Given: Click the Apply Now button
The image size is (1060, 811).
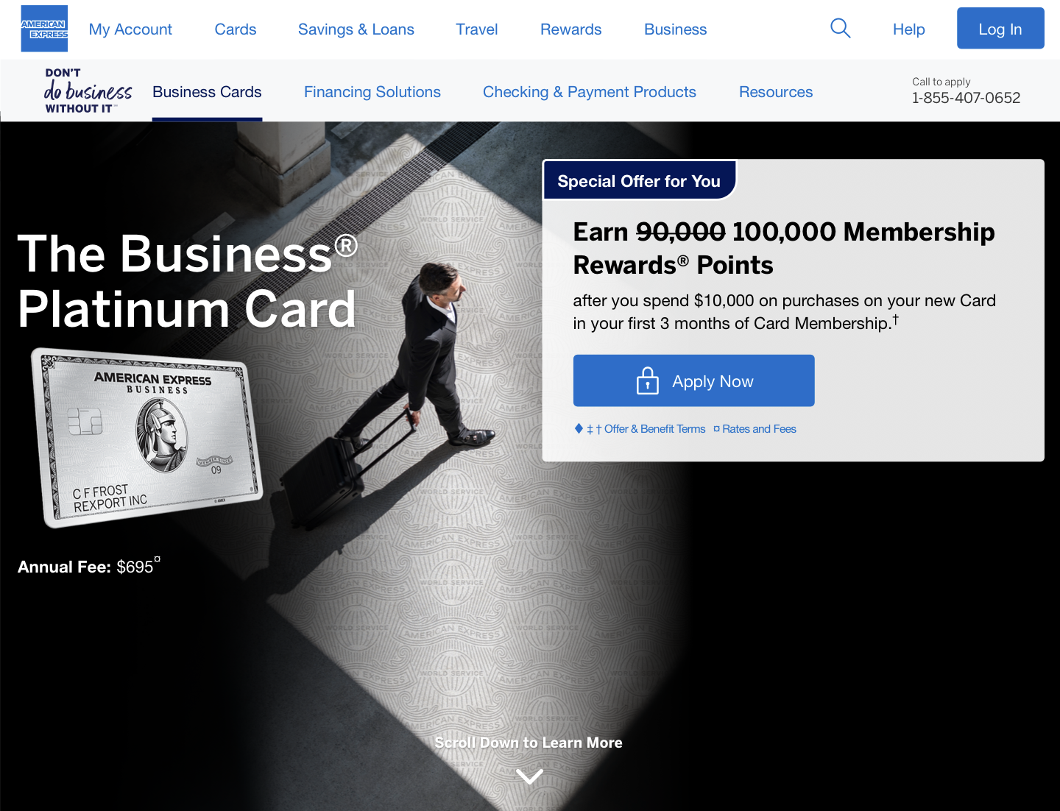Looking at the screenshot, I should (694, 380).
